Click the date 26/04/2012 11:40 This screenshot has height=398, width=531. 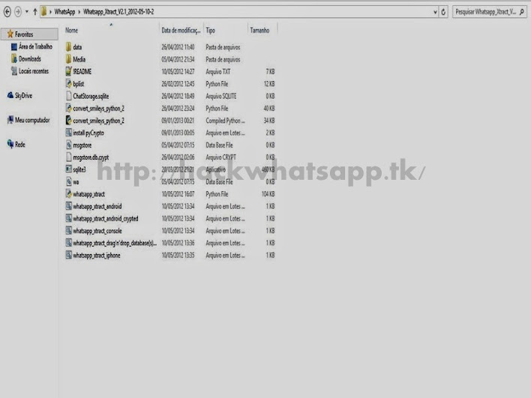coord(178,47)
